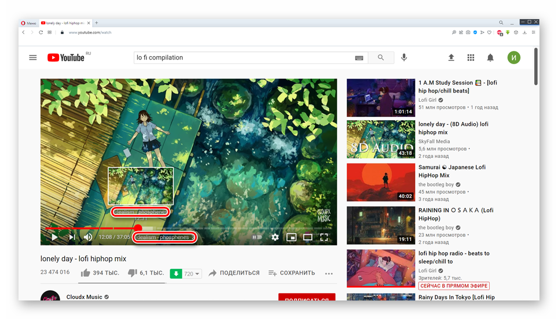Image resolution: width=558 pixels, height=319 pixels.
Task: Click the СЕЙЧАС В ПРЯМОМ ЭФИРЕ live badge
Action: 454,285
